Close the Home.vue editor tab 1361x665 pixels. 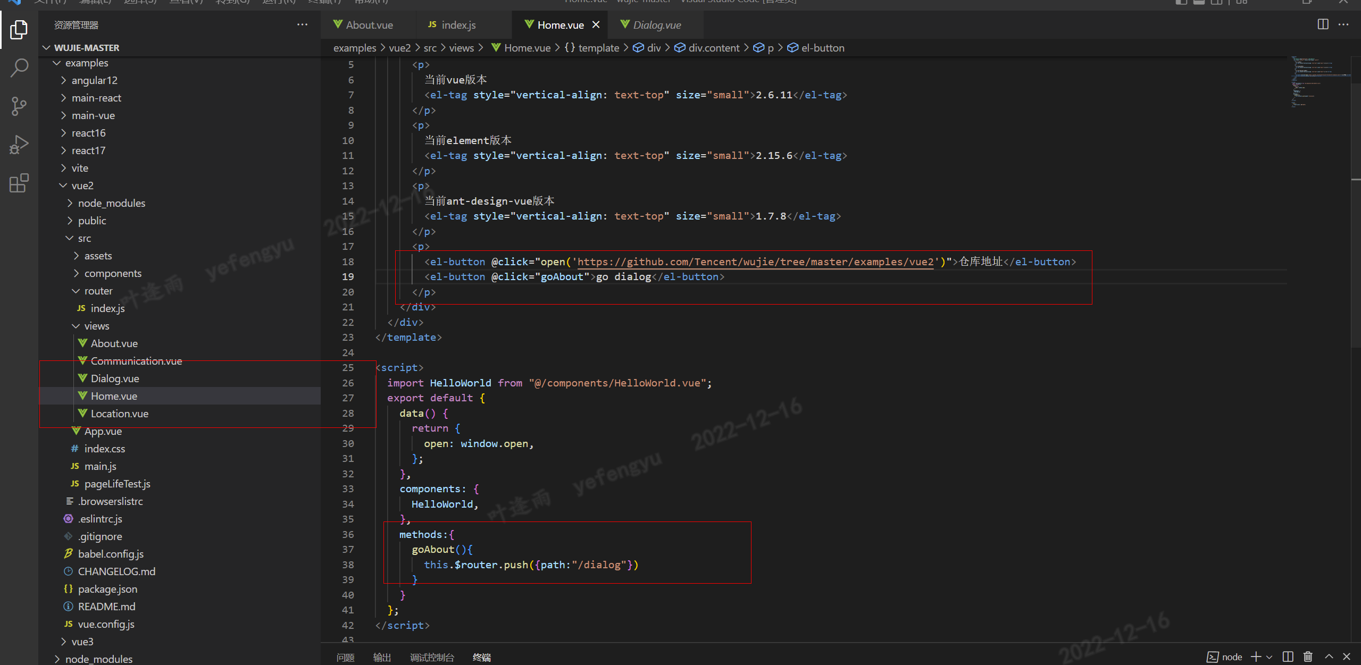[x=596, y=25]
